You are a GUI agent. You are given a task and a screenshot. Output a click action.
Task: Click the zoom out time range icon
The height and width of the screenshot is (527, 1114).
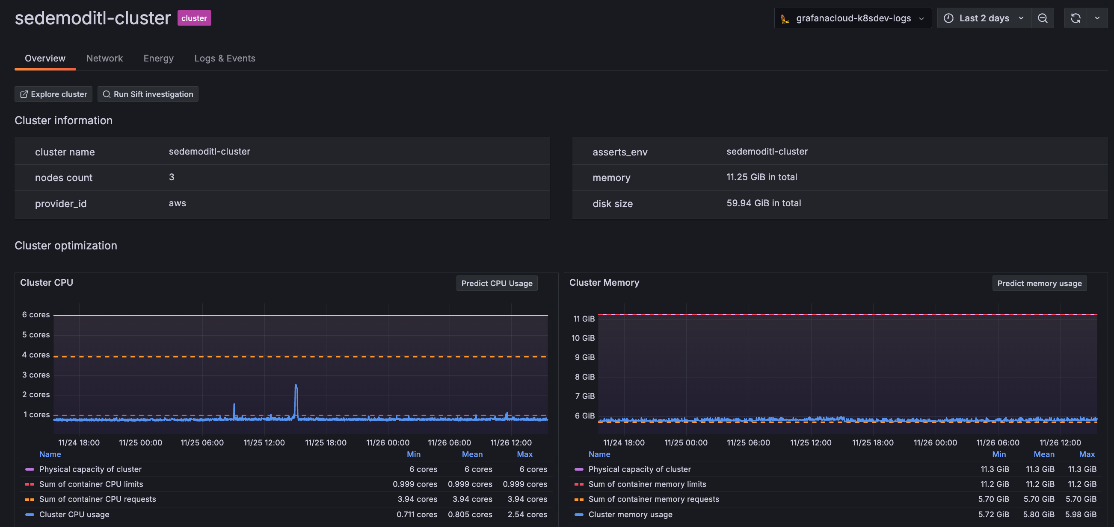[1042, 18]
